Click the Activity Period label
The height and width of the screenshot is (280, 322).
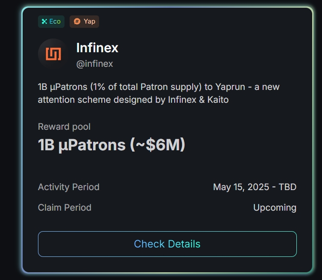point(68,187)
